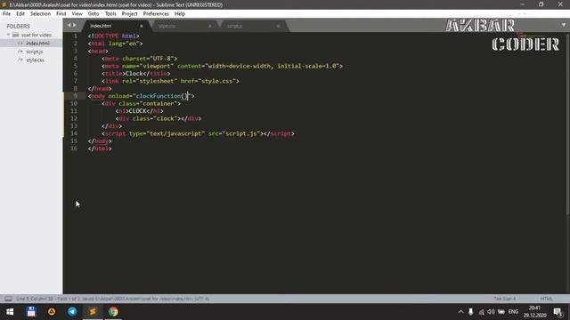
Task: Click the 'container' class value on line 10
Action: 159,103
